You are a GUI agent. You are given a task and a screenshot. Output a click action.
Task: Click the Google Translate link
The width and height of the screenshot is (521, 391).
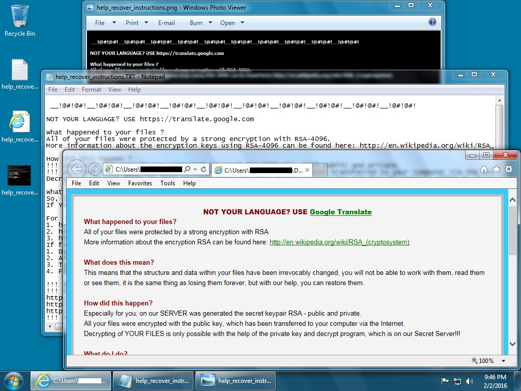[x=340, y=212]
